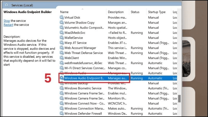Select the WalletService gear icon
The height and width of the screenshot is (117, 208).
(62, 38)
